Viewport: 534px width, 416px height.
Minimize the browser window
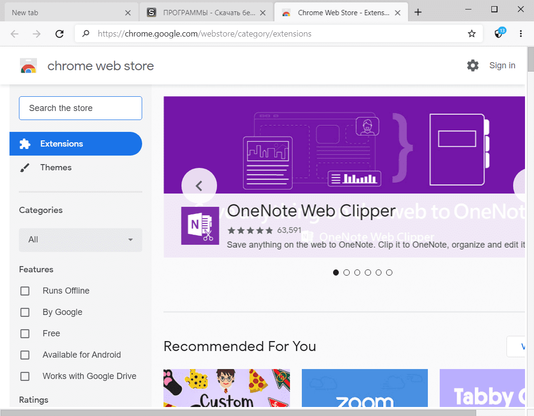[468, 9]
